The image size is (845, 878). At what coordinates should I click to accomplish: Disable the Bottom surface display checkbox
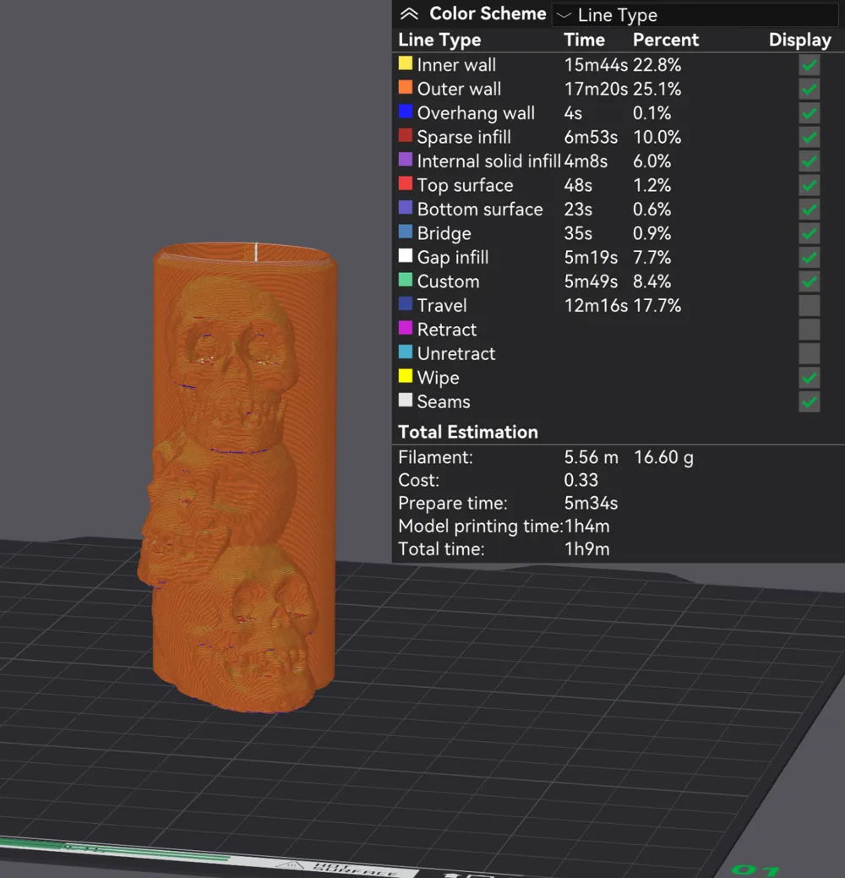point(808,209)
